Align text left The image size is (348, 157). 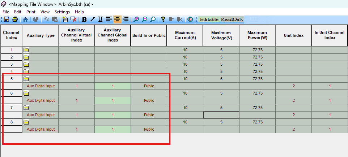(x=109, y=19)
